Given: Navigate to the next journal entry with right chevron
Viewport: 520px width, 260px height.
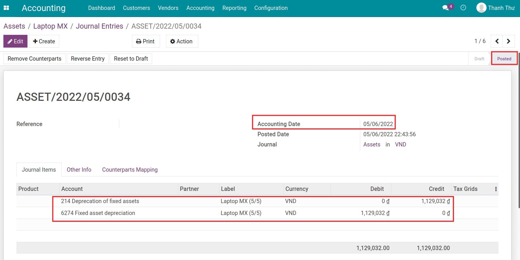Looking at the screenshot, I should point(509,41).
